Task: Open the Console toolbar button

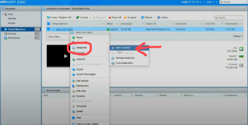Action: click(x=82, y=17)
